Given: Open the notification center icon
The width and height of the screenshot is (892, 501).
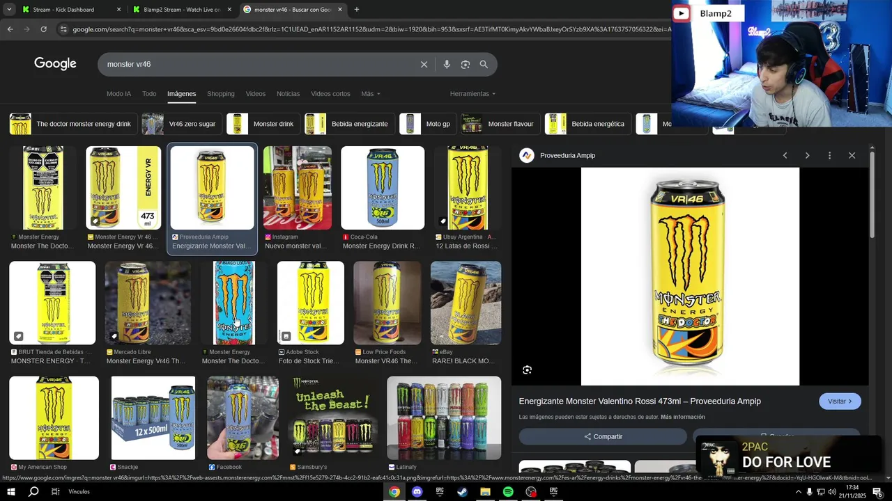Looking at the screenshot, I should pyautogui.click(x=877, y=492).
